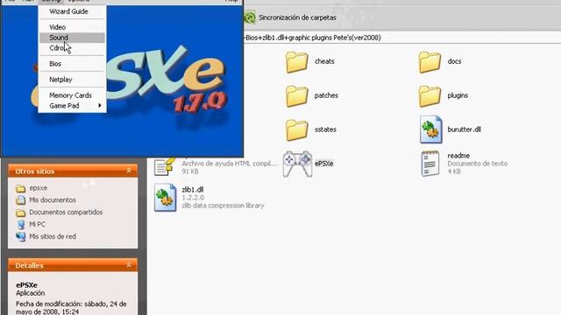This screenshot has width=561, height=315.
Task: Go to epsxe folder link
Action: [38, 188]
